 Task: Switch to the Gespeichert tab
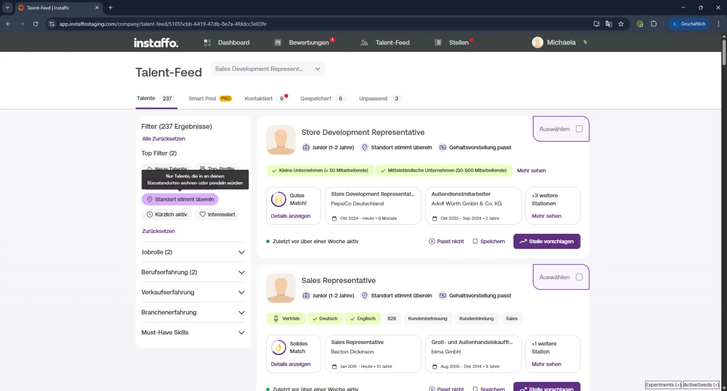(x=324, y=98)
